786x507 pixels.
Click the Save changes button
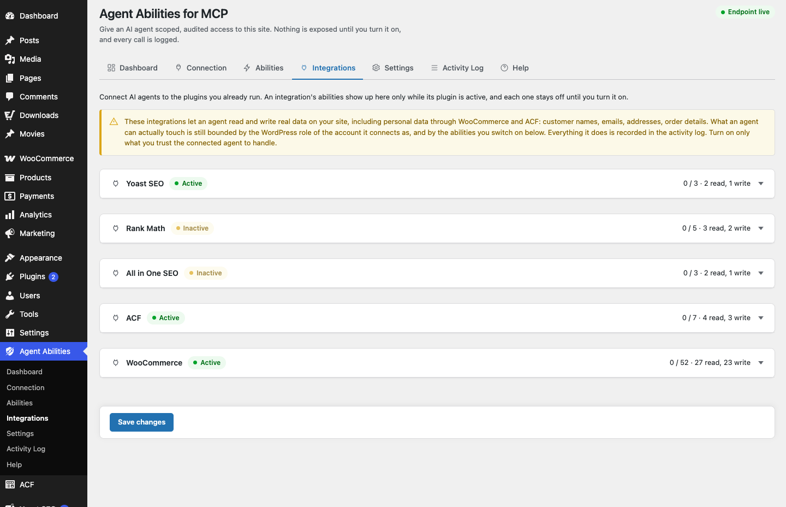[141, 422]
